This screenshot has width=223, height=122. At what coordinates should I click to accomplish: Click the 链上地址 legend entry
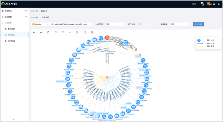pyautogui.click(x=211, y=40)
